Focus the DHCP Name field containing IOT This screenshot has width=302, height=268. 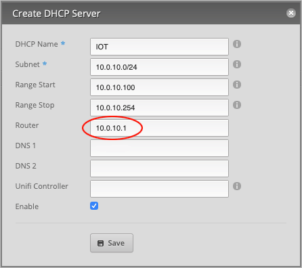click(159, 47)
